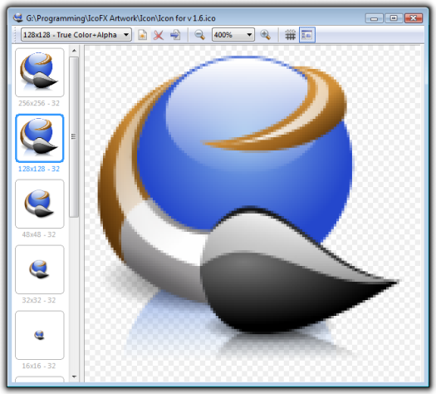Delete image with red X icon
The image size is (436, 394).
click(159, 35)
